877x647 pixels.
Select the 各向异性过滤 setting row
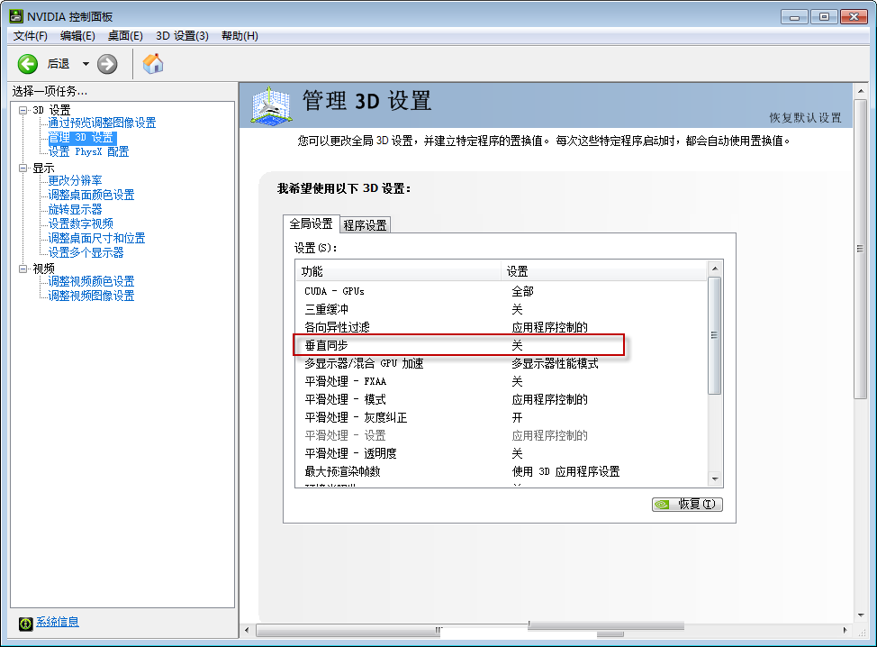click(502, 327)
